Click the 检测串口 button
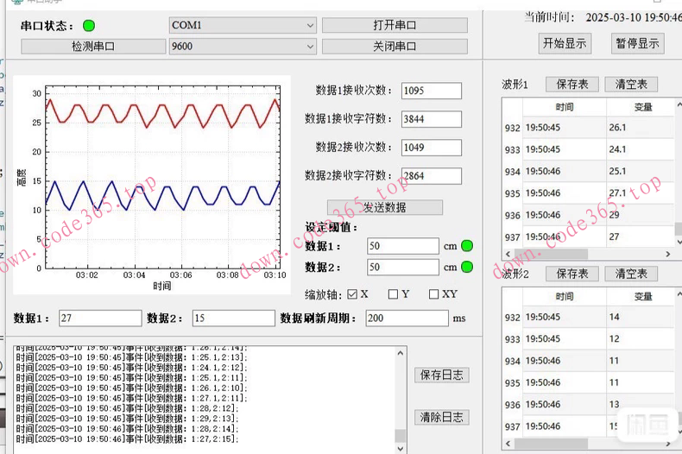The width and height of the screenshot is (682, 454). click(93, 46)
